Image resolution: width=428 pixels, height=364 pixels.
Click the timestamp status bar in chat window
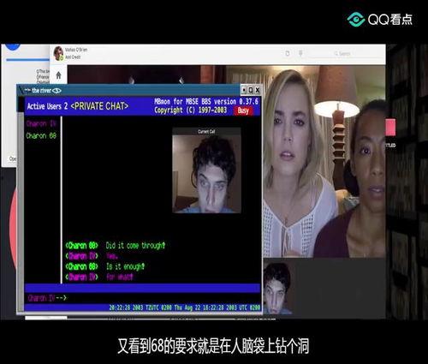click(x=185, y=307)
